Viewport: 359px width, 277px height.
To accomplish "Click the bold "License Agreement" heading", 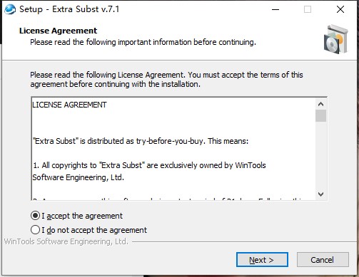I will pyautogui.click(x=58, y=31).
